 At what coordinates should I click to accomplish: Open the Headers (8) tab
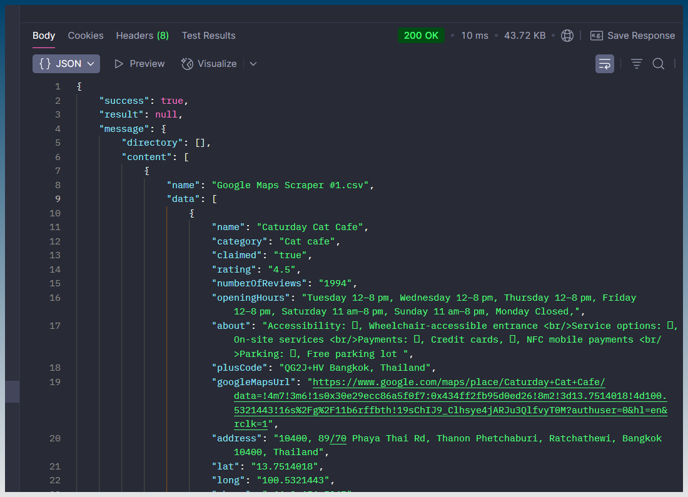click(x=142, y=36)
